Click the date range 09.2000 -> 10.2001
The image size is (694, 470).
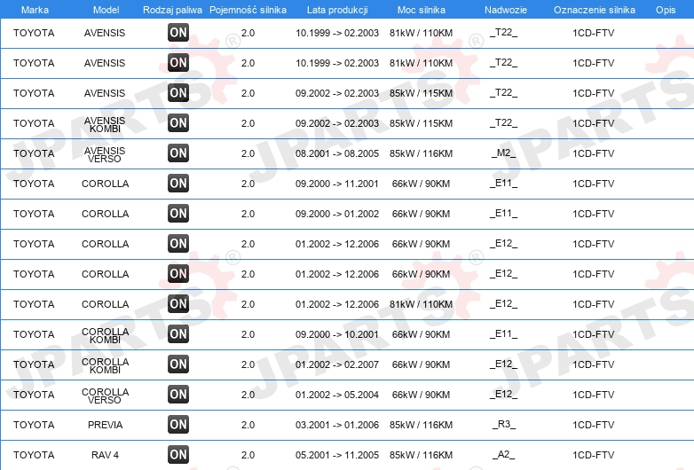[x=337, y=334]
